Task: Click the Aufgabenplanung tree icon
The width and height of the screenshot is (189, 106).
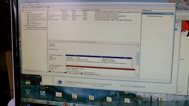Action: click(x=28, y=14)
